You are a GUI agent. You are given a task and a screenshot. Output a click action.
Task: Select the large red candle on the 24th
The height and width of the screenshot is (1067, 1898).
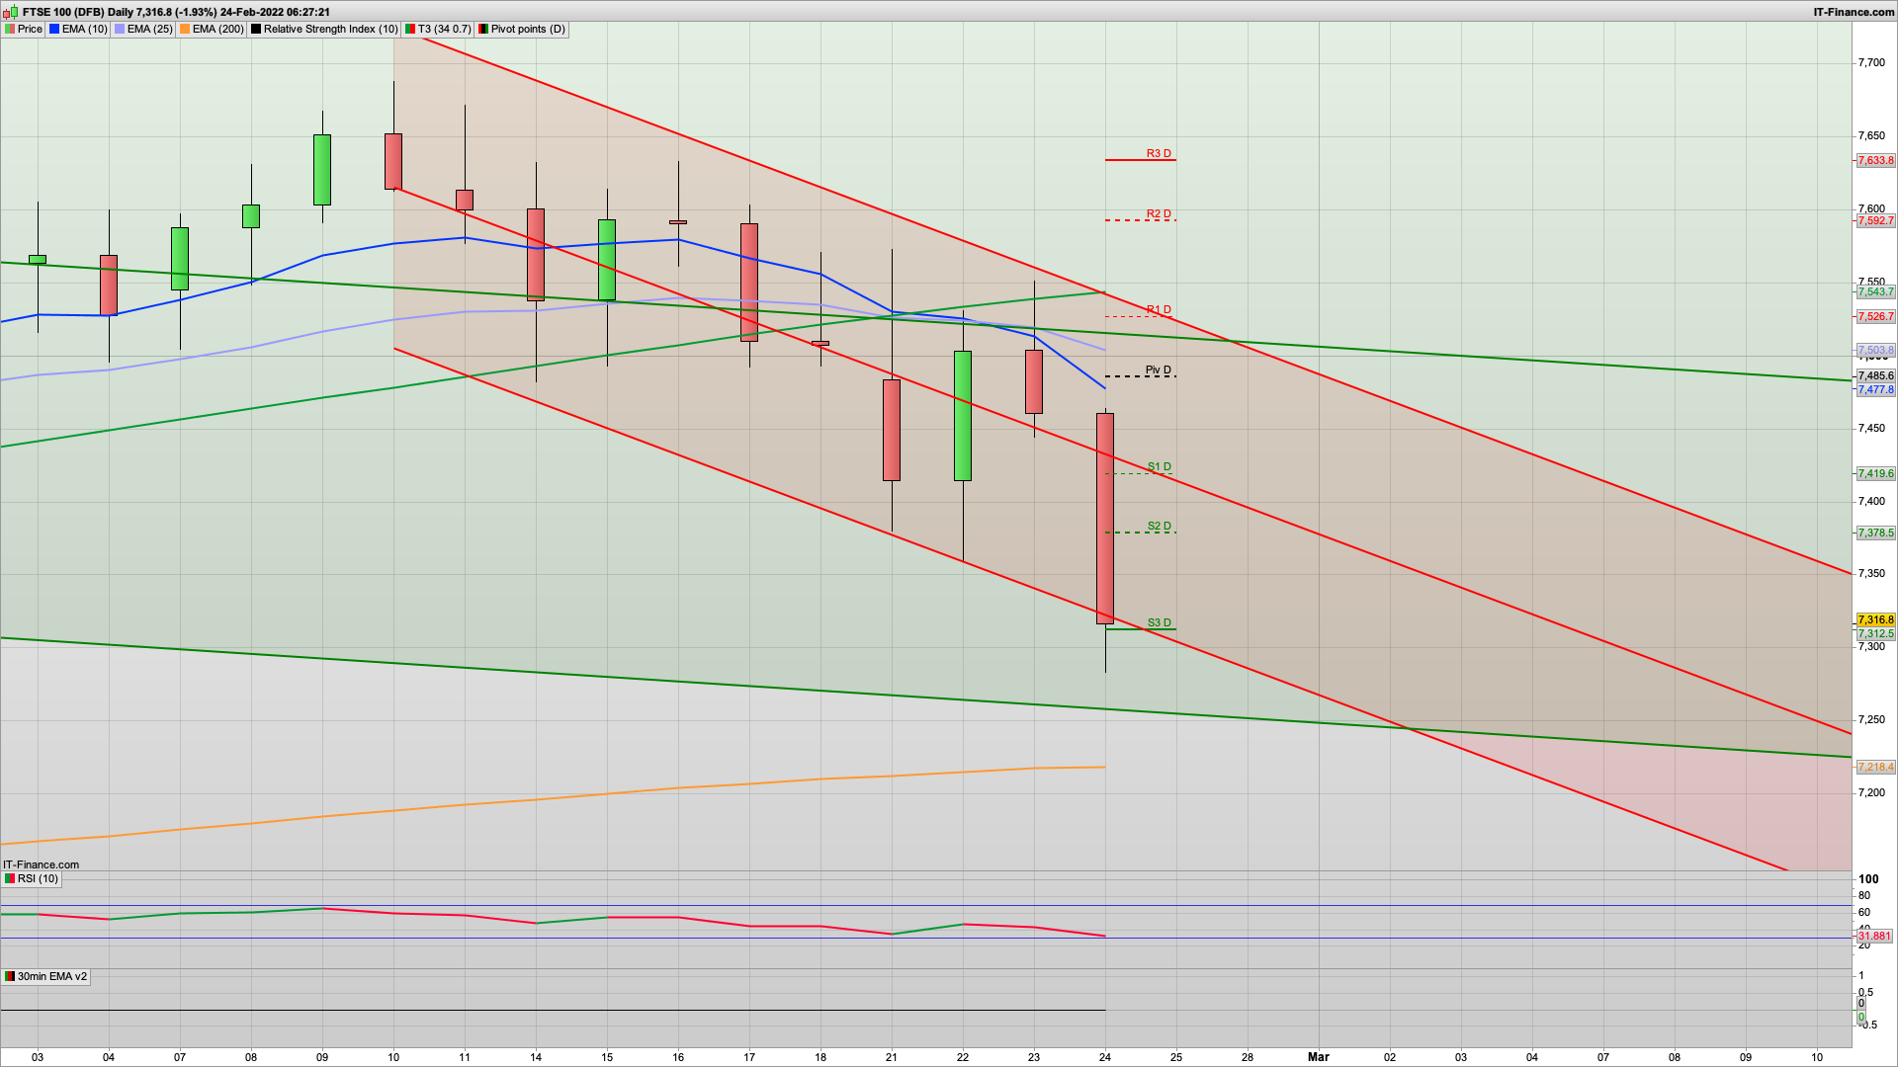(1105, 519)
